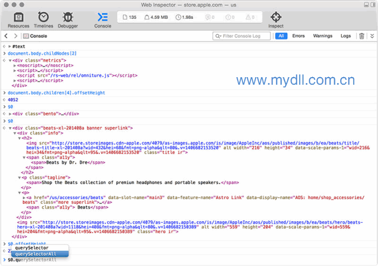This screenshot has height=266, width=378.
Task: Select 'Beats by Dr. Dre' span text
Action: [67, 162]
